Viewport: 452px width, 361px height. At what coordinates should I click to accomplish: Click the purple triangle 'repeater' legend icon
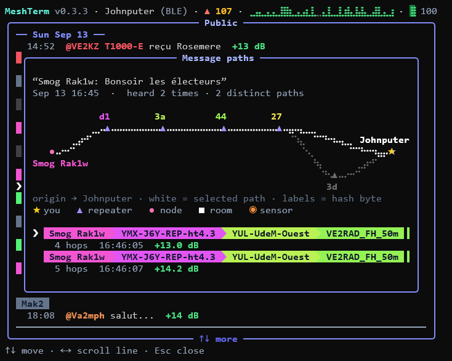(x=79, y=211)
